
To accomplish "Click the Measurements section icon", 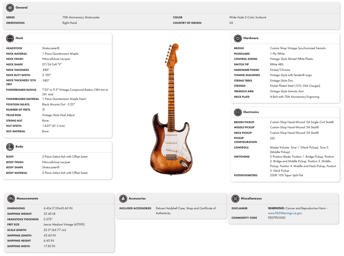I will [11, 199].
